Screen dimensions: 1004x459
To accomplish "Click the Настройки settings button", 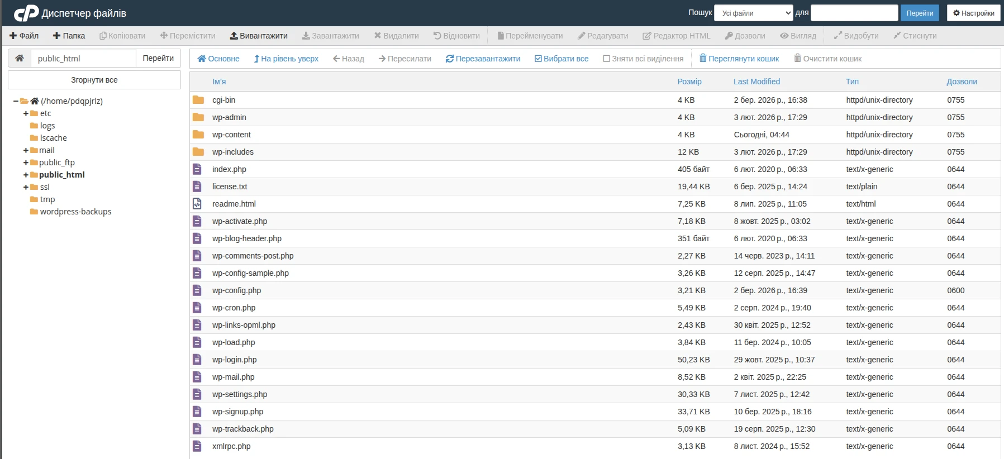I will 973,13.
